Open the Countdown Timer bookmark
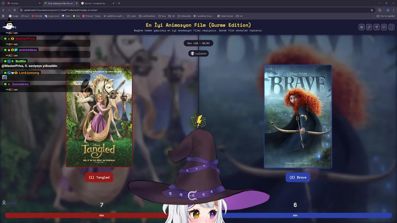 203,16
